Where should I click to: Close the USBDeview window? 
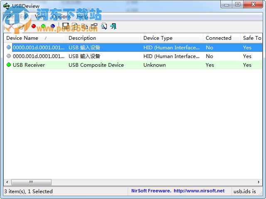pyautogui.click(x=253, y=5)
